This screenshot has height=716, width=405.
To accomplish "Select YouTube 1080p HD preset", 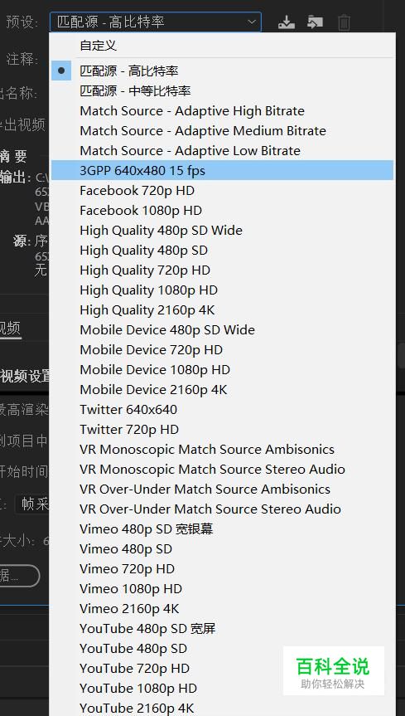I will [223, 688].
